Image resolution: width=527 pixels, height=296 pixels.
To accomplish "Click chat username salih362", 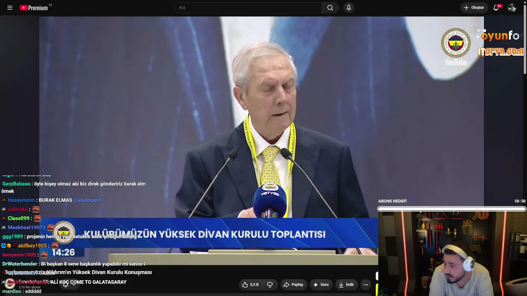I will click(17, 209).
